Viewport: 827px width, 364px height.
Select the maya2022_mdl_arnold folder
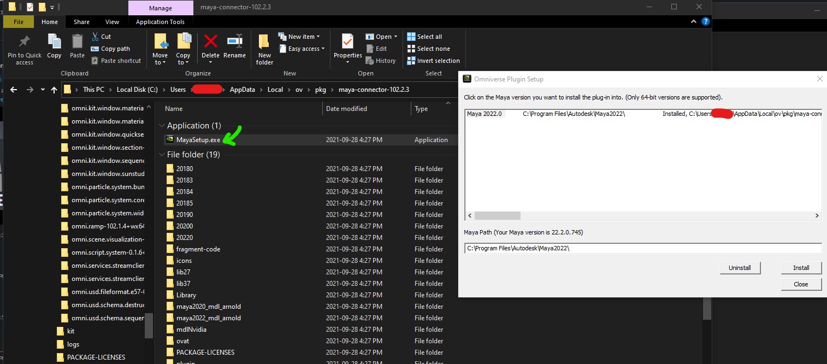tap(209, 318)
